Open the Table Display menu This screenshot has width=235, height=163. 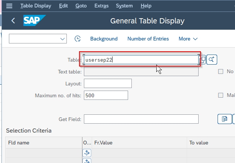[36, 6]
